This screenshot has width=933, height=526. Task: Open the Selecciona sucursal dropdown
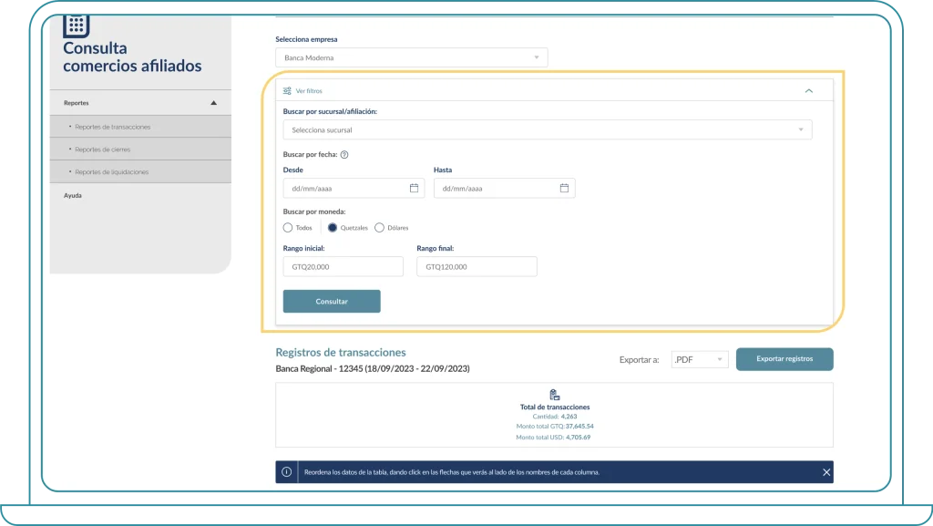[548, 129]
